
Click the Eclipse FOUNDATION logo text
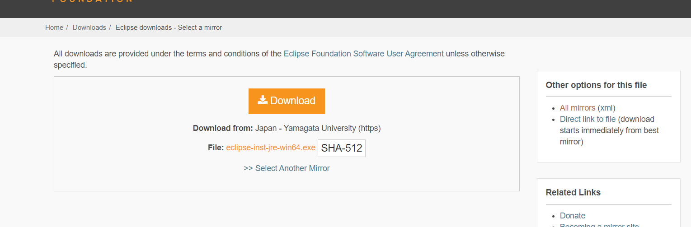pyautogui.click(x=92, y=1)
